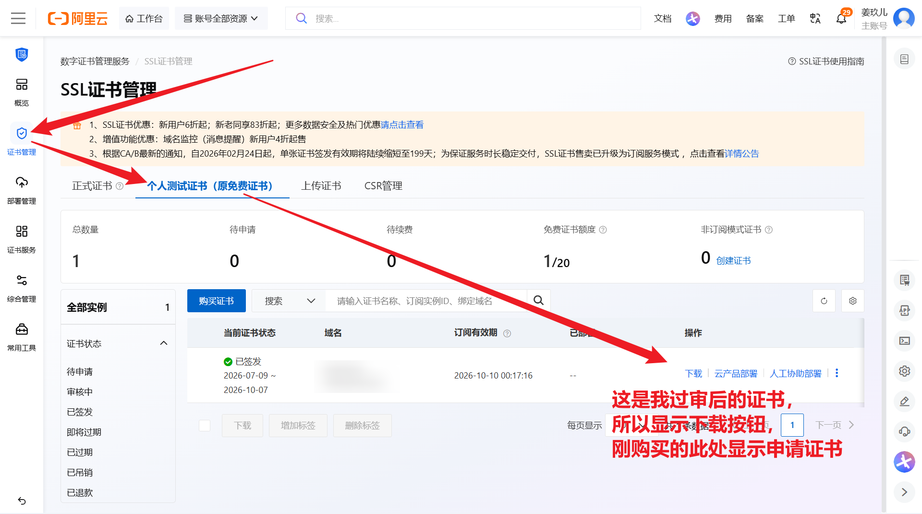
Task: Open the notifications bell
Action: click(x=841, y=18)
